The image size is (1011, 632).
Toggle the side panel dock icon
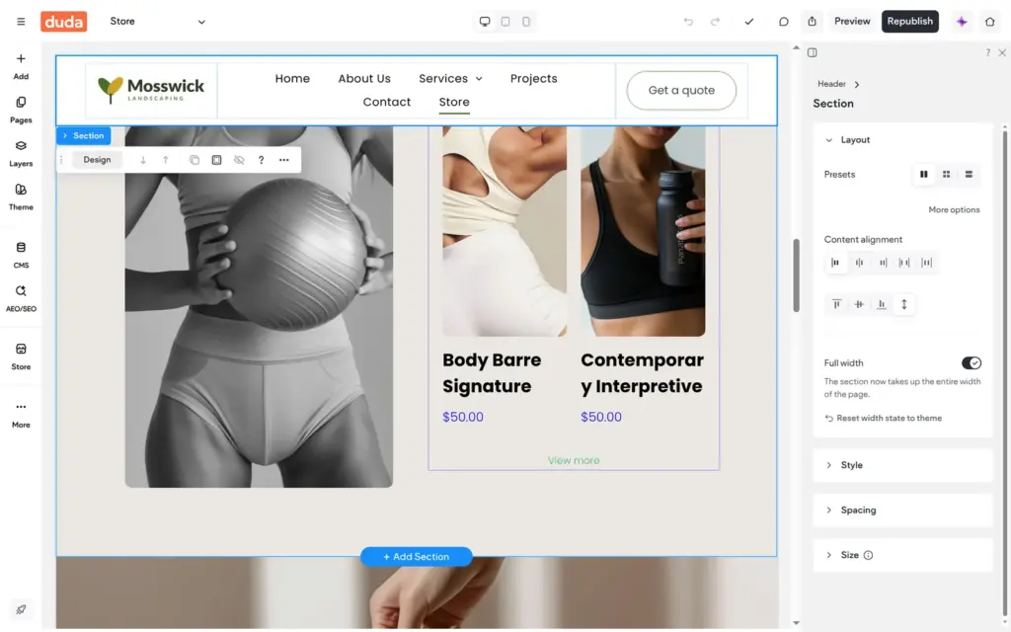pos(813,53)
